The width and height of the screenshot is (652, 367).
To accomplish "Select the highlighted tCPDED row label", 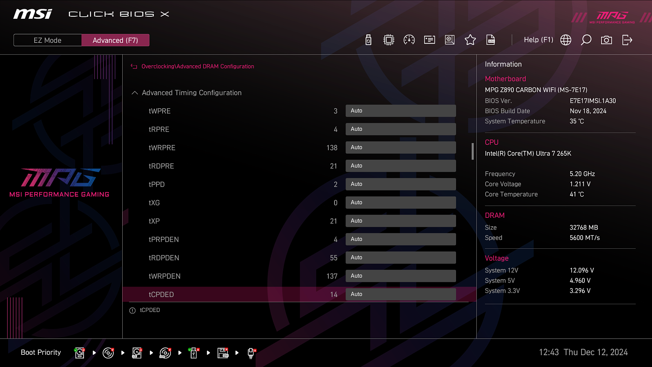I will click(161, 294).
